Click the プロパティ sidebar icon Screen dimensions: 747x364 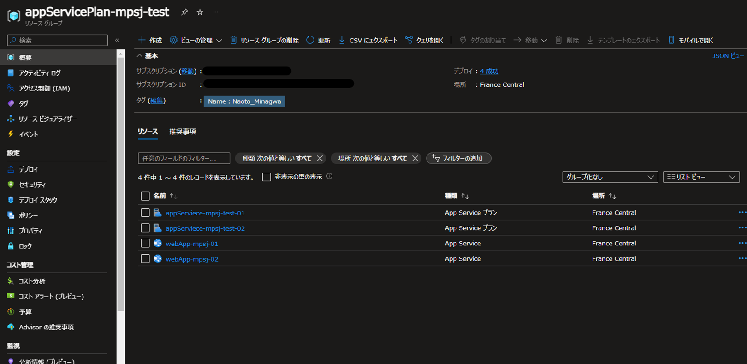tap(11, 231)
